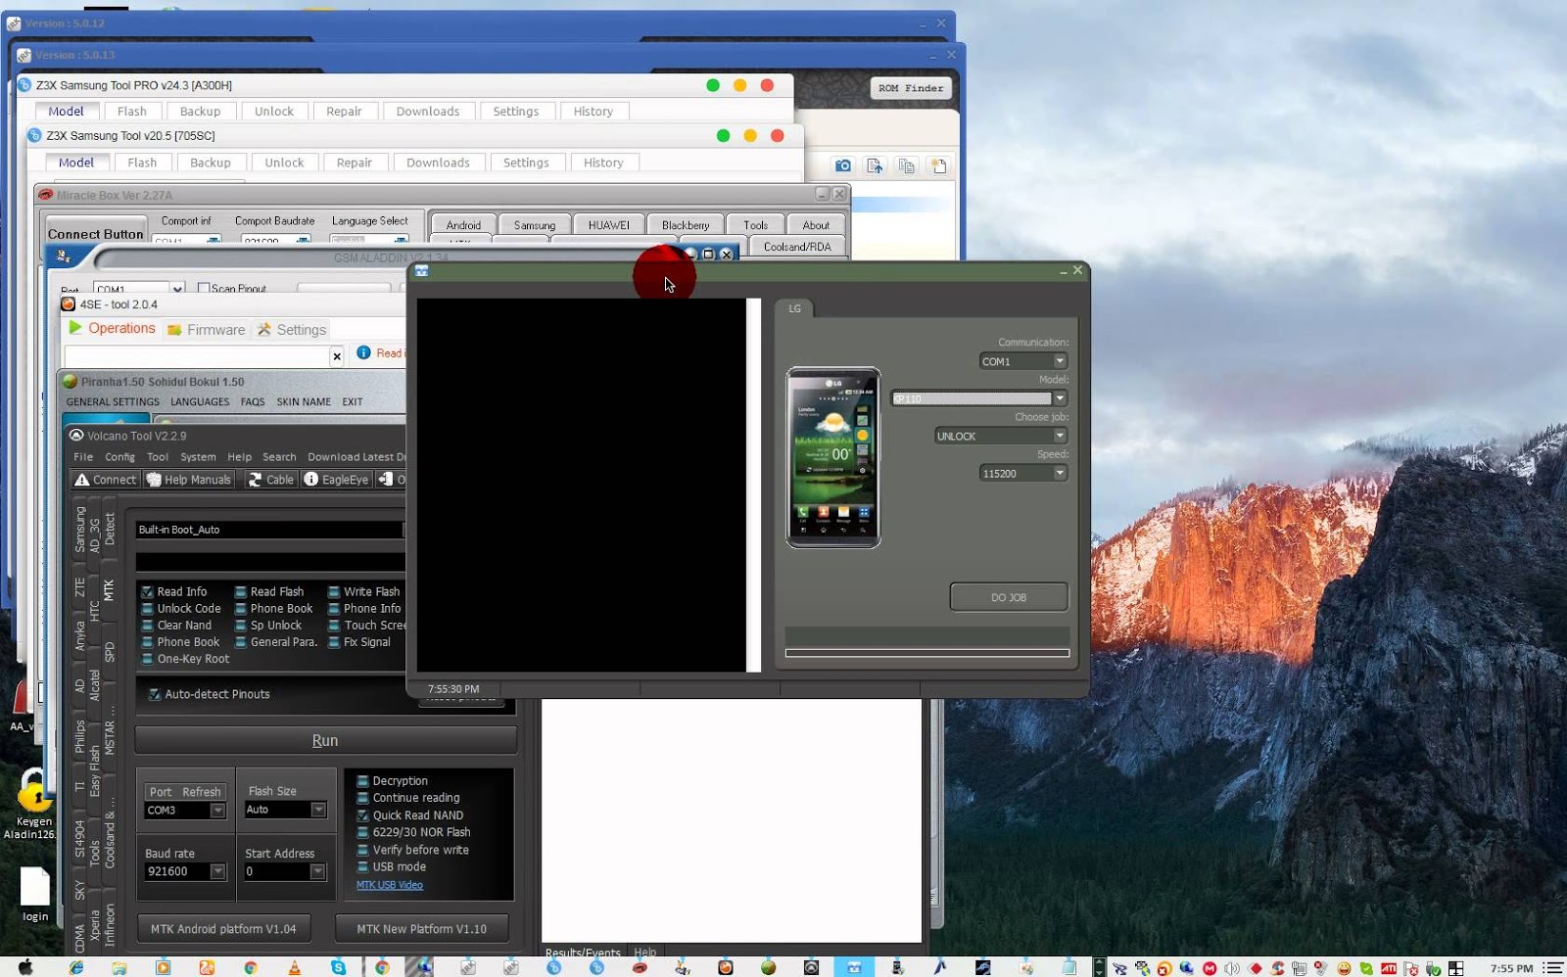The width and height of the screenshot is (1567, 977).
Task: Click the Firmware folder icon in 4SE tool
Action: point(174,330)
